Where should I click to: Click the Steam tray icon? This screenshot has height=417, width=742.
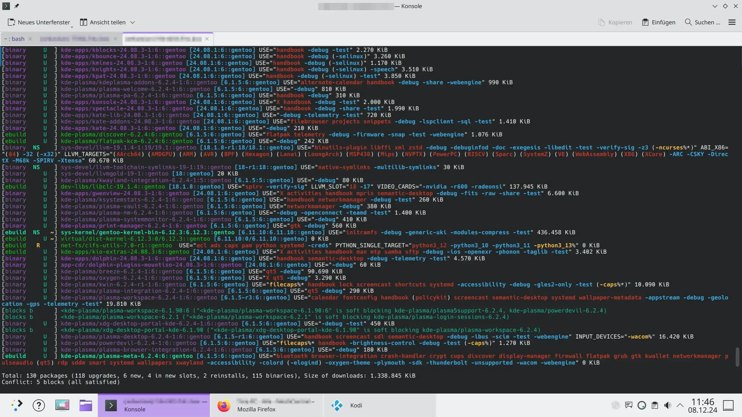coord(615,405)
